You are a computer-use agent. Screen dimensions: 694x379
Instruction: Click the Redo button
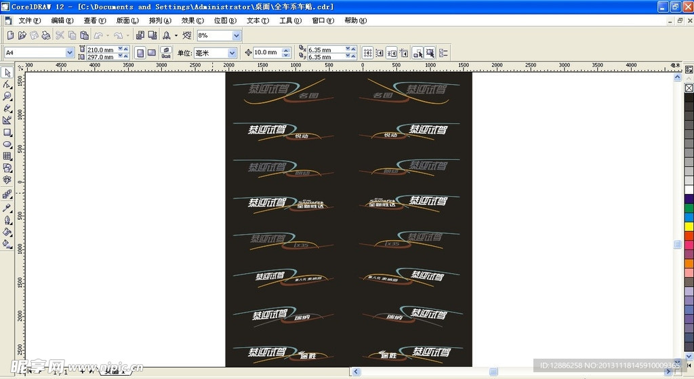pos(118,35)
